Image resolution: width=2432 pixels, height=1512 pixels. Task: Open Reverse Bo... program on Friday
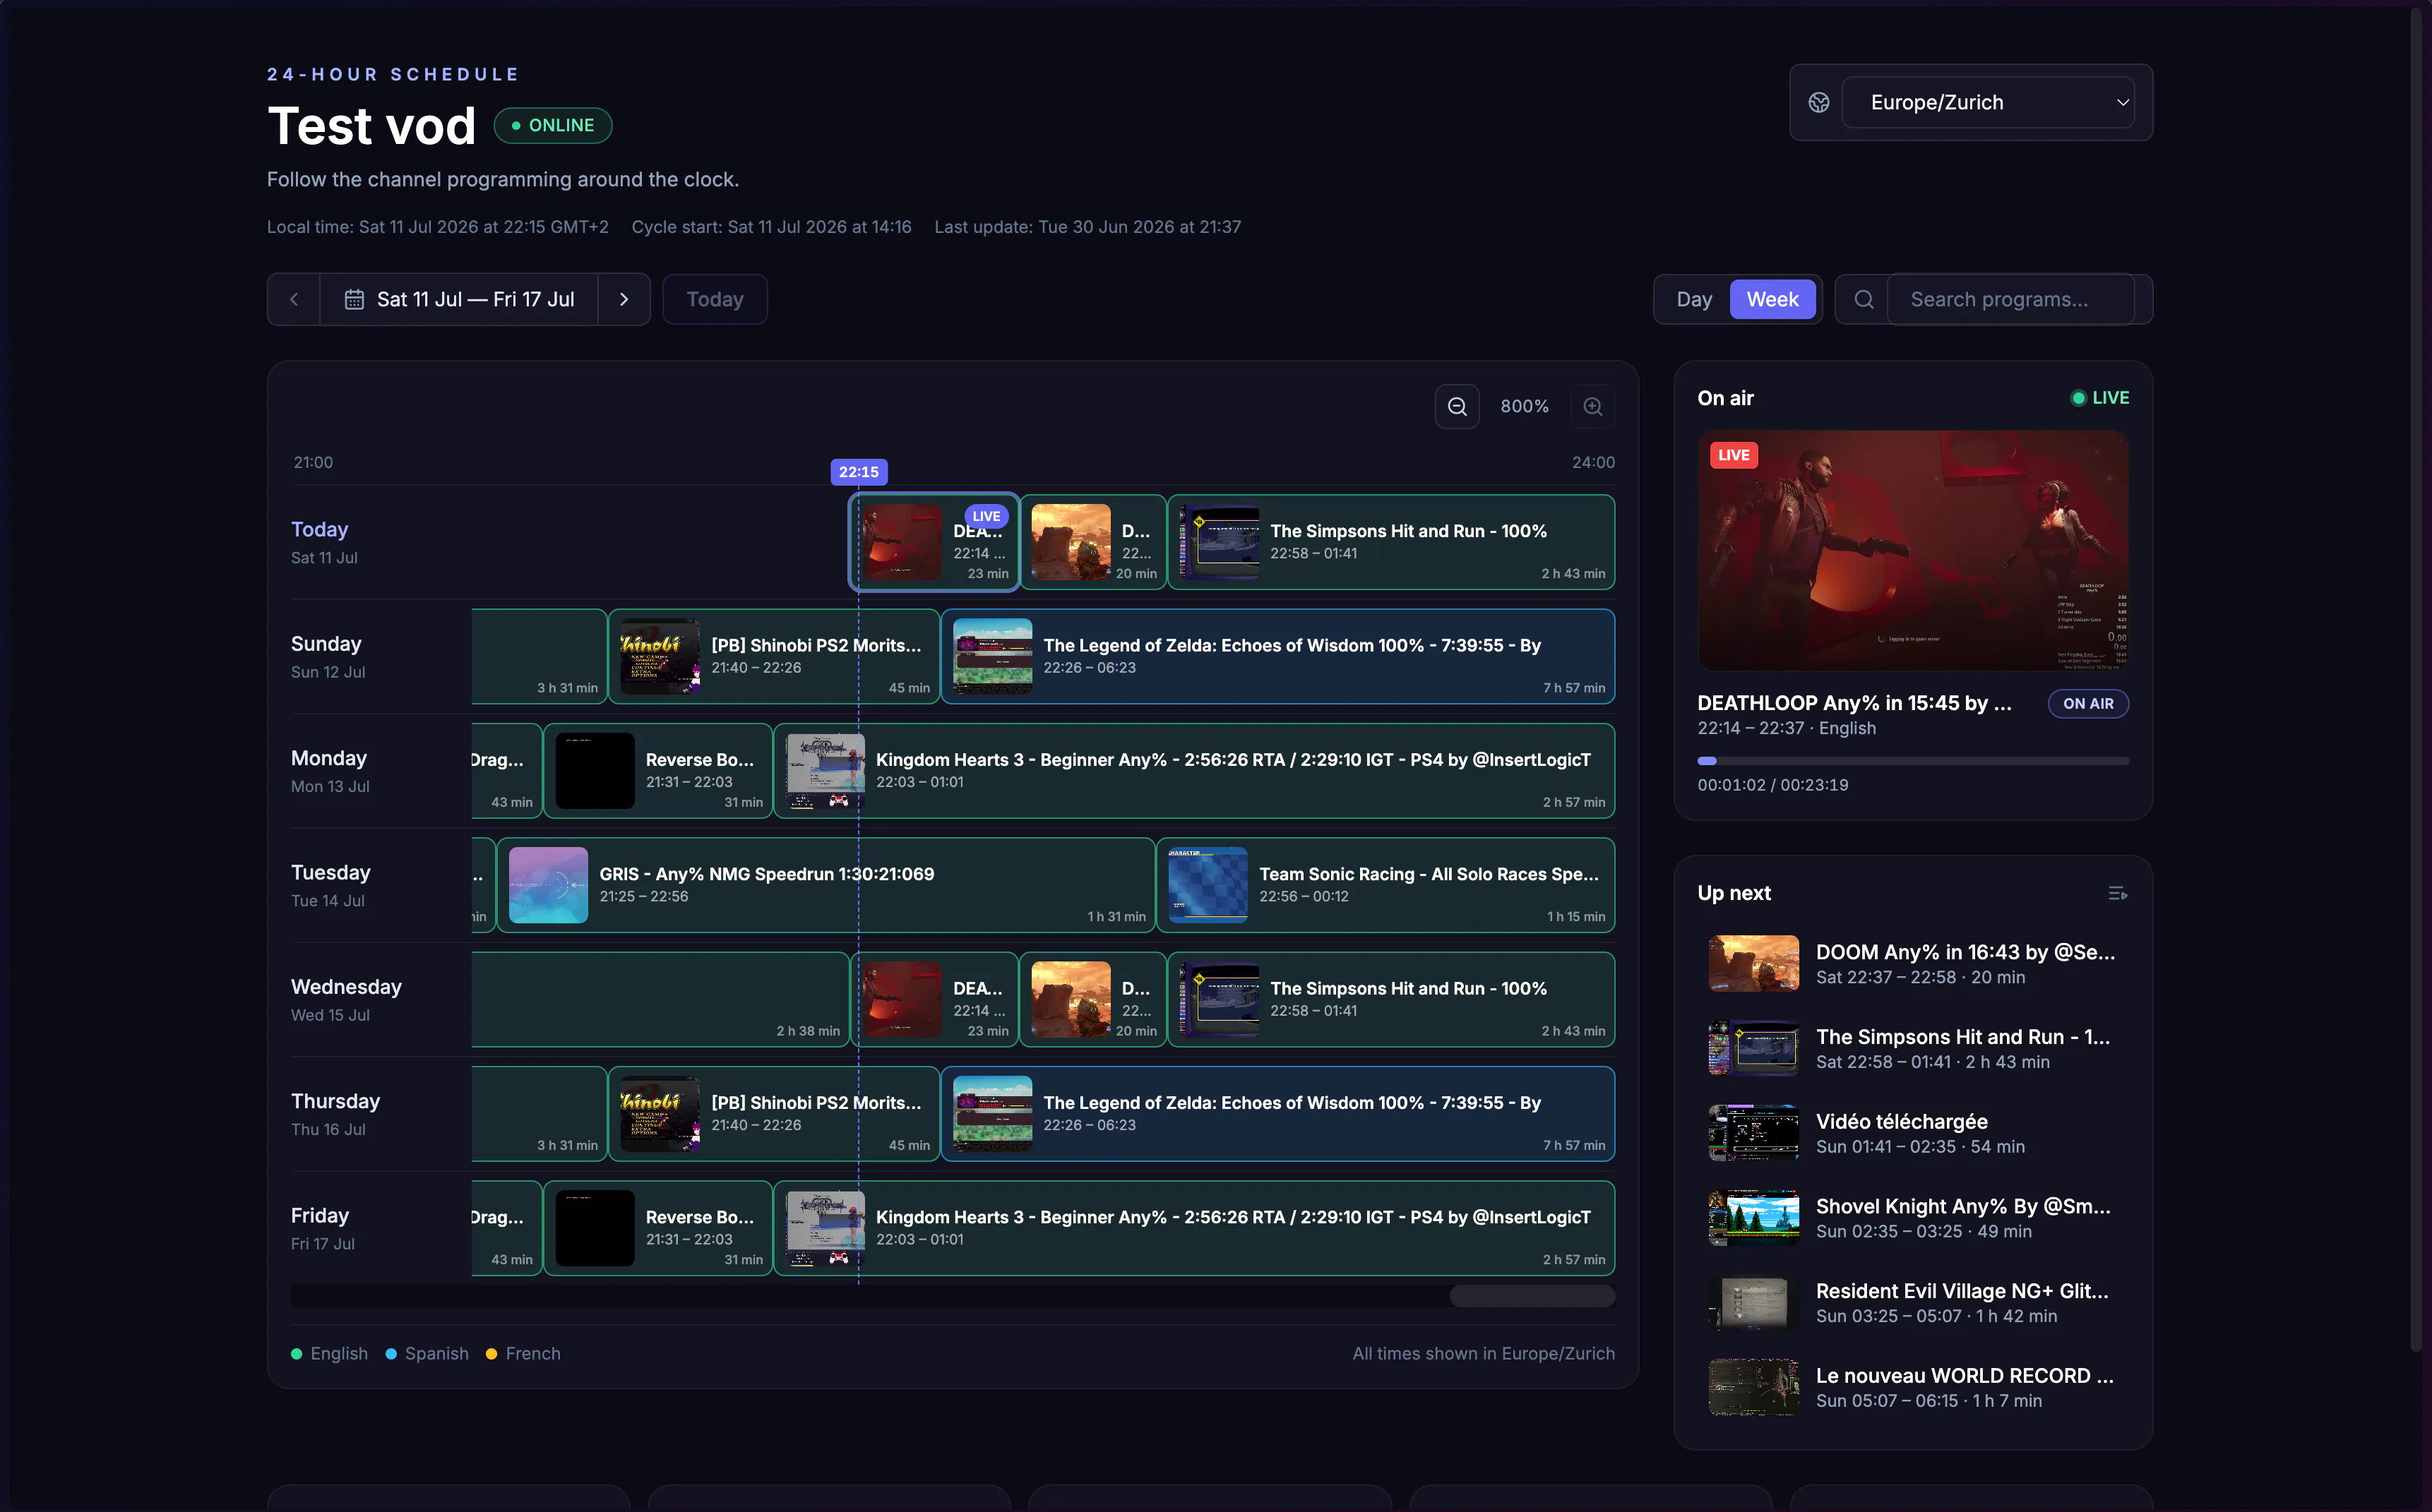point(658,1228)
